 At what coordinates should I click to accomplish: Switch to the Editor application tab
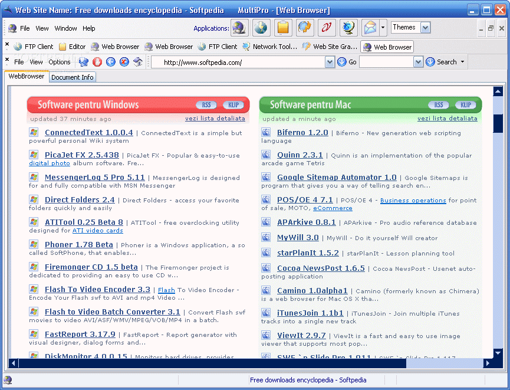tap(73, 47)
